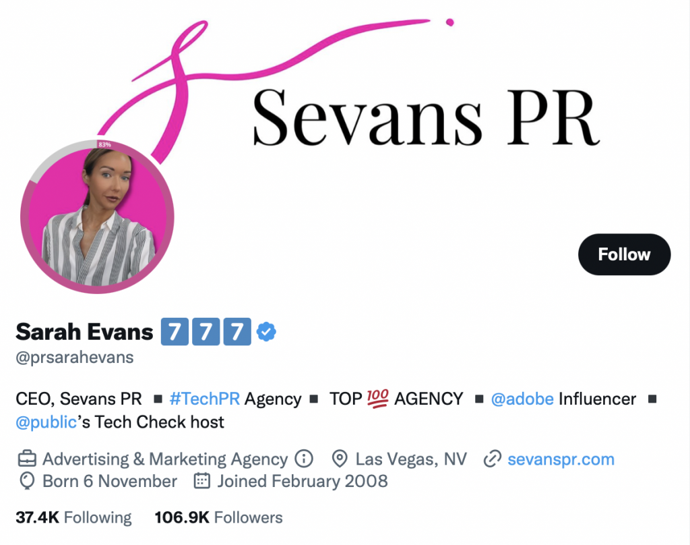Click the first blue 7 emoji badge
The height and width of the screenshot is (545, 690).
(x=175, y=332)
